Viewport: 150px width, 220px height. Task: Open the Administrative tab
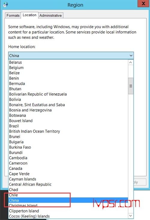pyautogui.click(x=51, y=15)
